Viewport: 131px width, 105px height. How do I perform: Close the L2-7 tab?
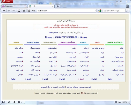coord(53,6)
